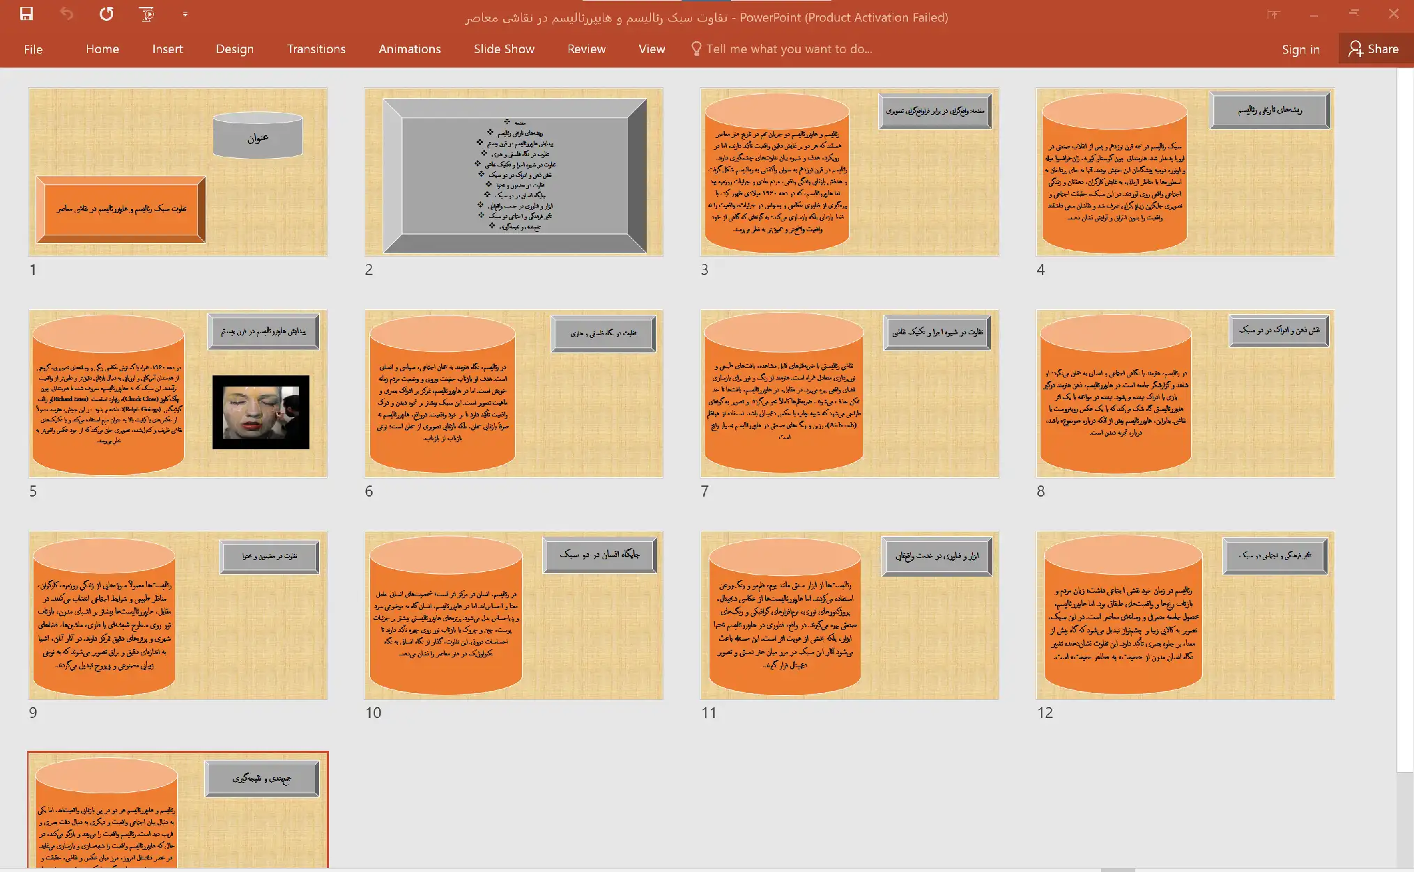Open the Slide Show tab
Viewport: 1414px width, 872px height.
pos(504,49)
